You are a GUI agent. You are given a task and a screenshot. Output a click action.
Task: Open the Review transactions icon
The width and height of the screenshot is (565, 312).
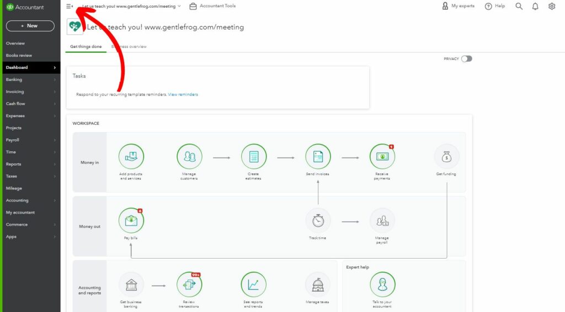(x=189, y=284)
